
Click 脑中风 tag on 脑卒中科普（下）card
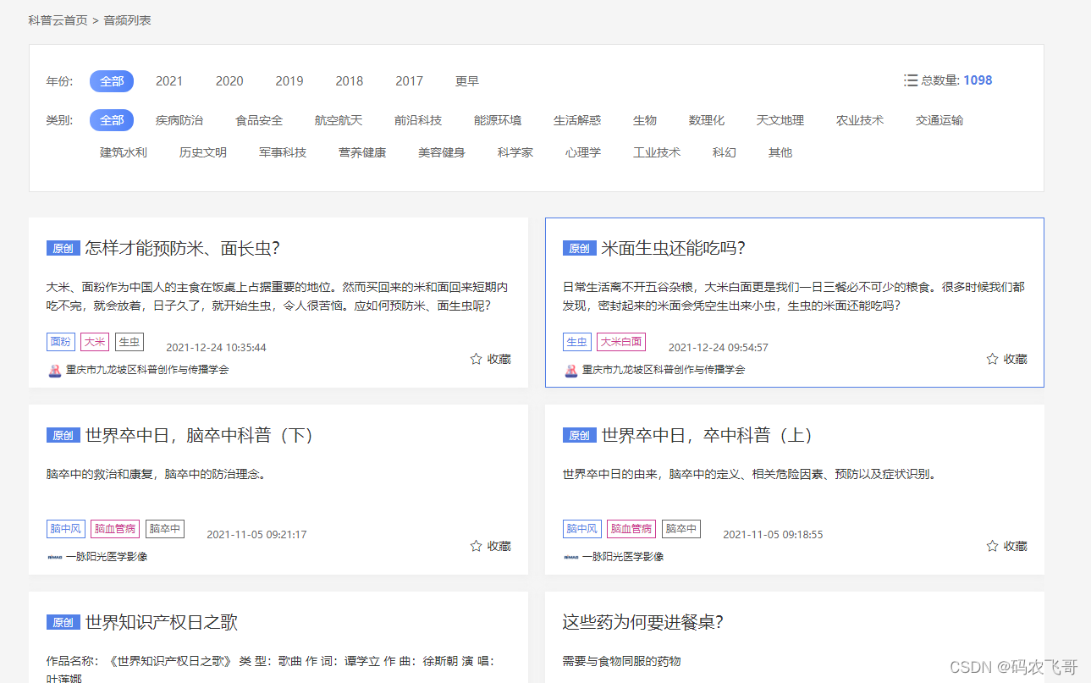coord(66,529)
